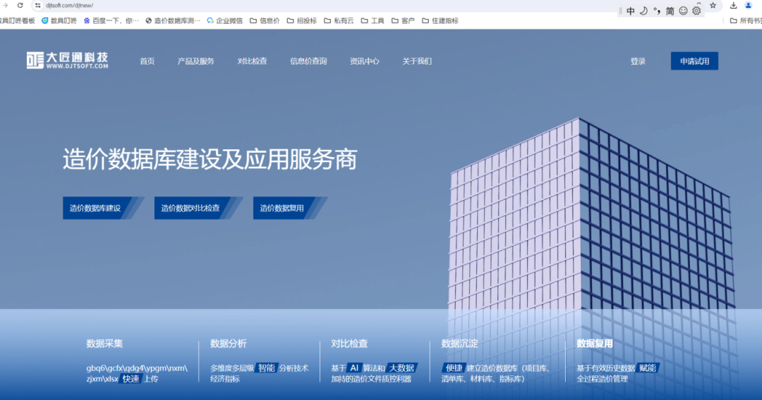
Task: Click the 便捷 highlighted tag
Action: tap(454, 368)
